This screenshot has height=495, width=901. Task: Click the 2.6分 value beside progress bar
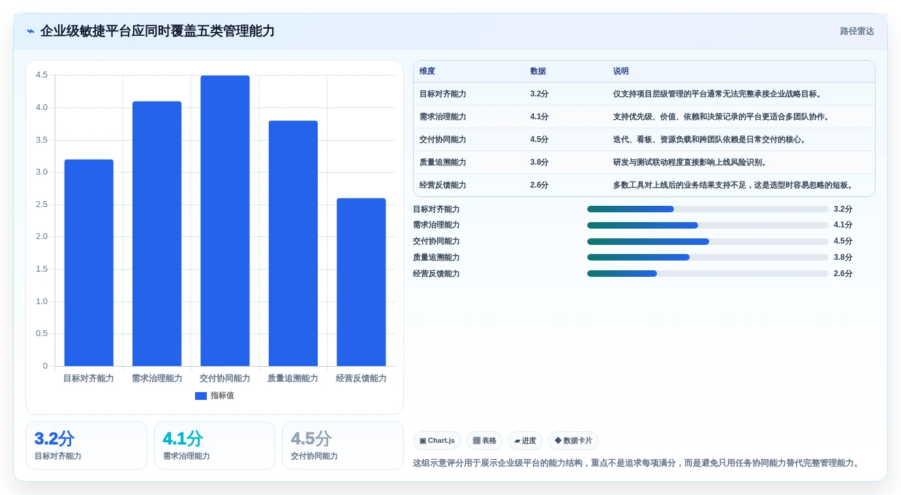point(843,274)
